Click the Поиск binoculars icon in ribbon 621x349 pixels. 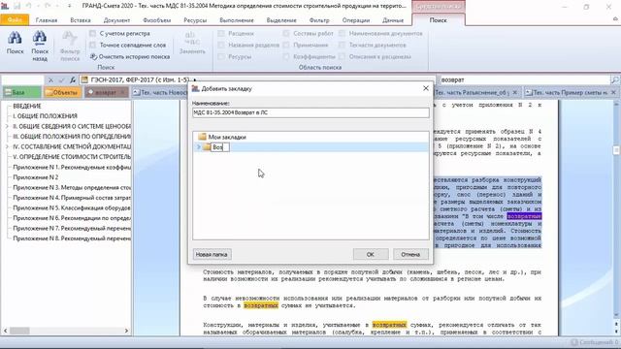16,39
